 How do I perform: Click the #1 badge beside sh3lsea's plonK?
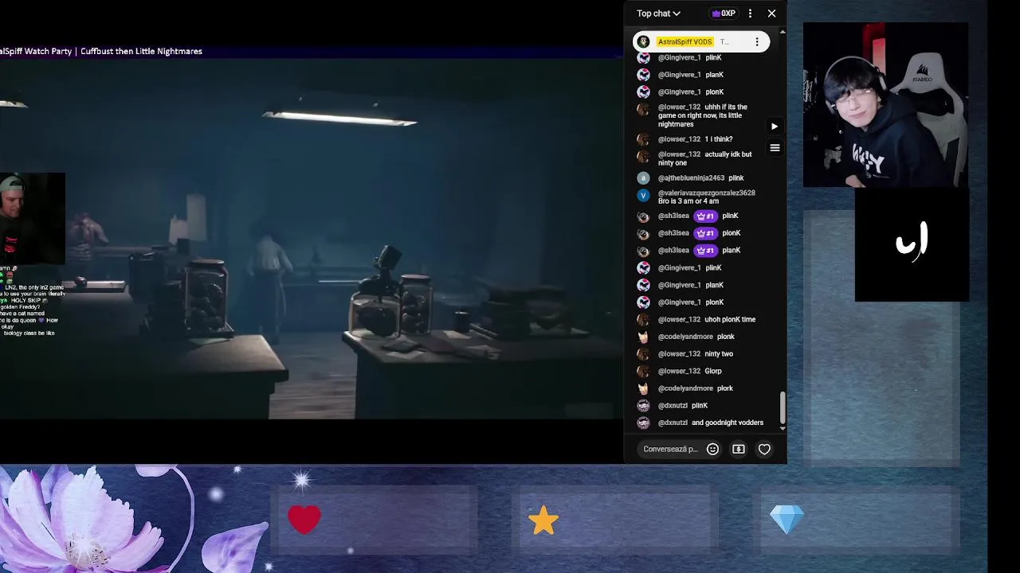click(x=705, y=234)
